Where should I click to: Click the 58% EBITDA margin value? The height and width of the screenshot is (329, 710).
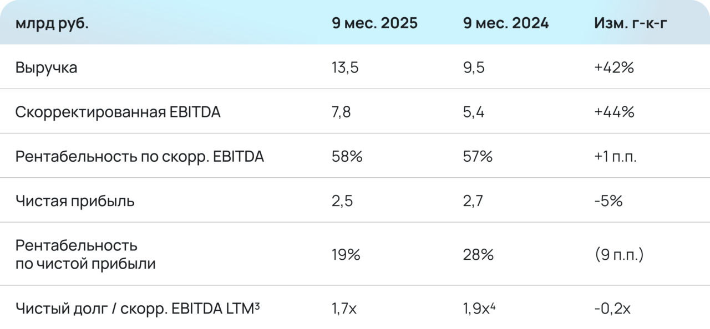pos(347,157)
